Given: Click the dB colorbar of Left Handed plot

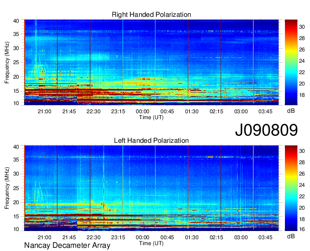Looking at the screenshot, I should coord(291,188).
